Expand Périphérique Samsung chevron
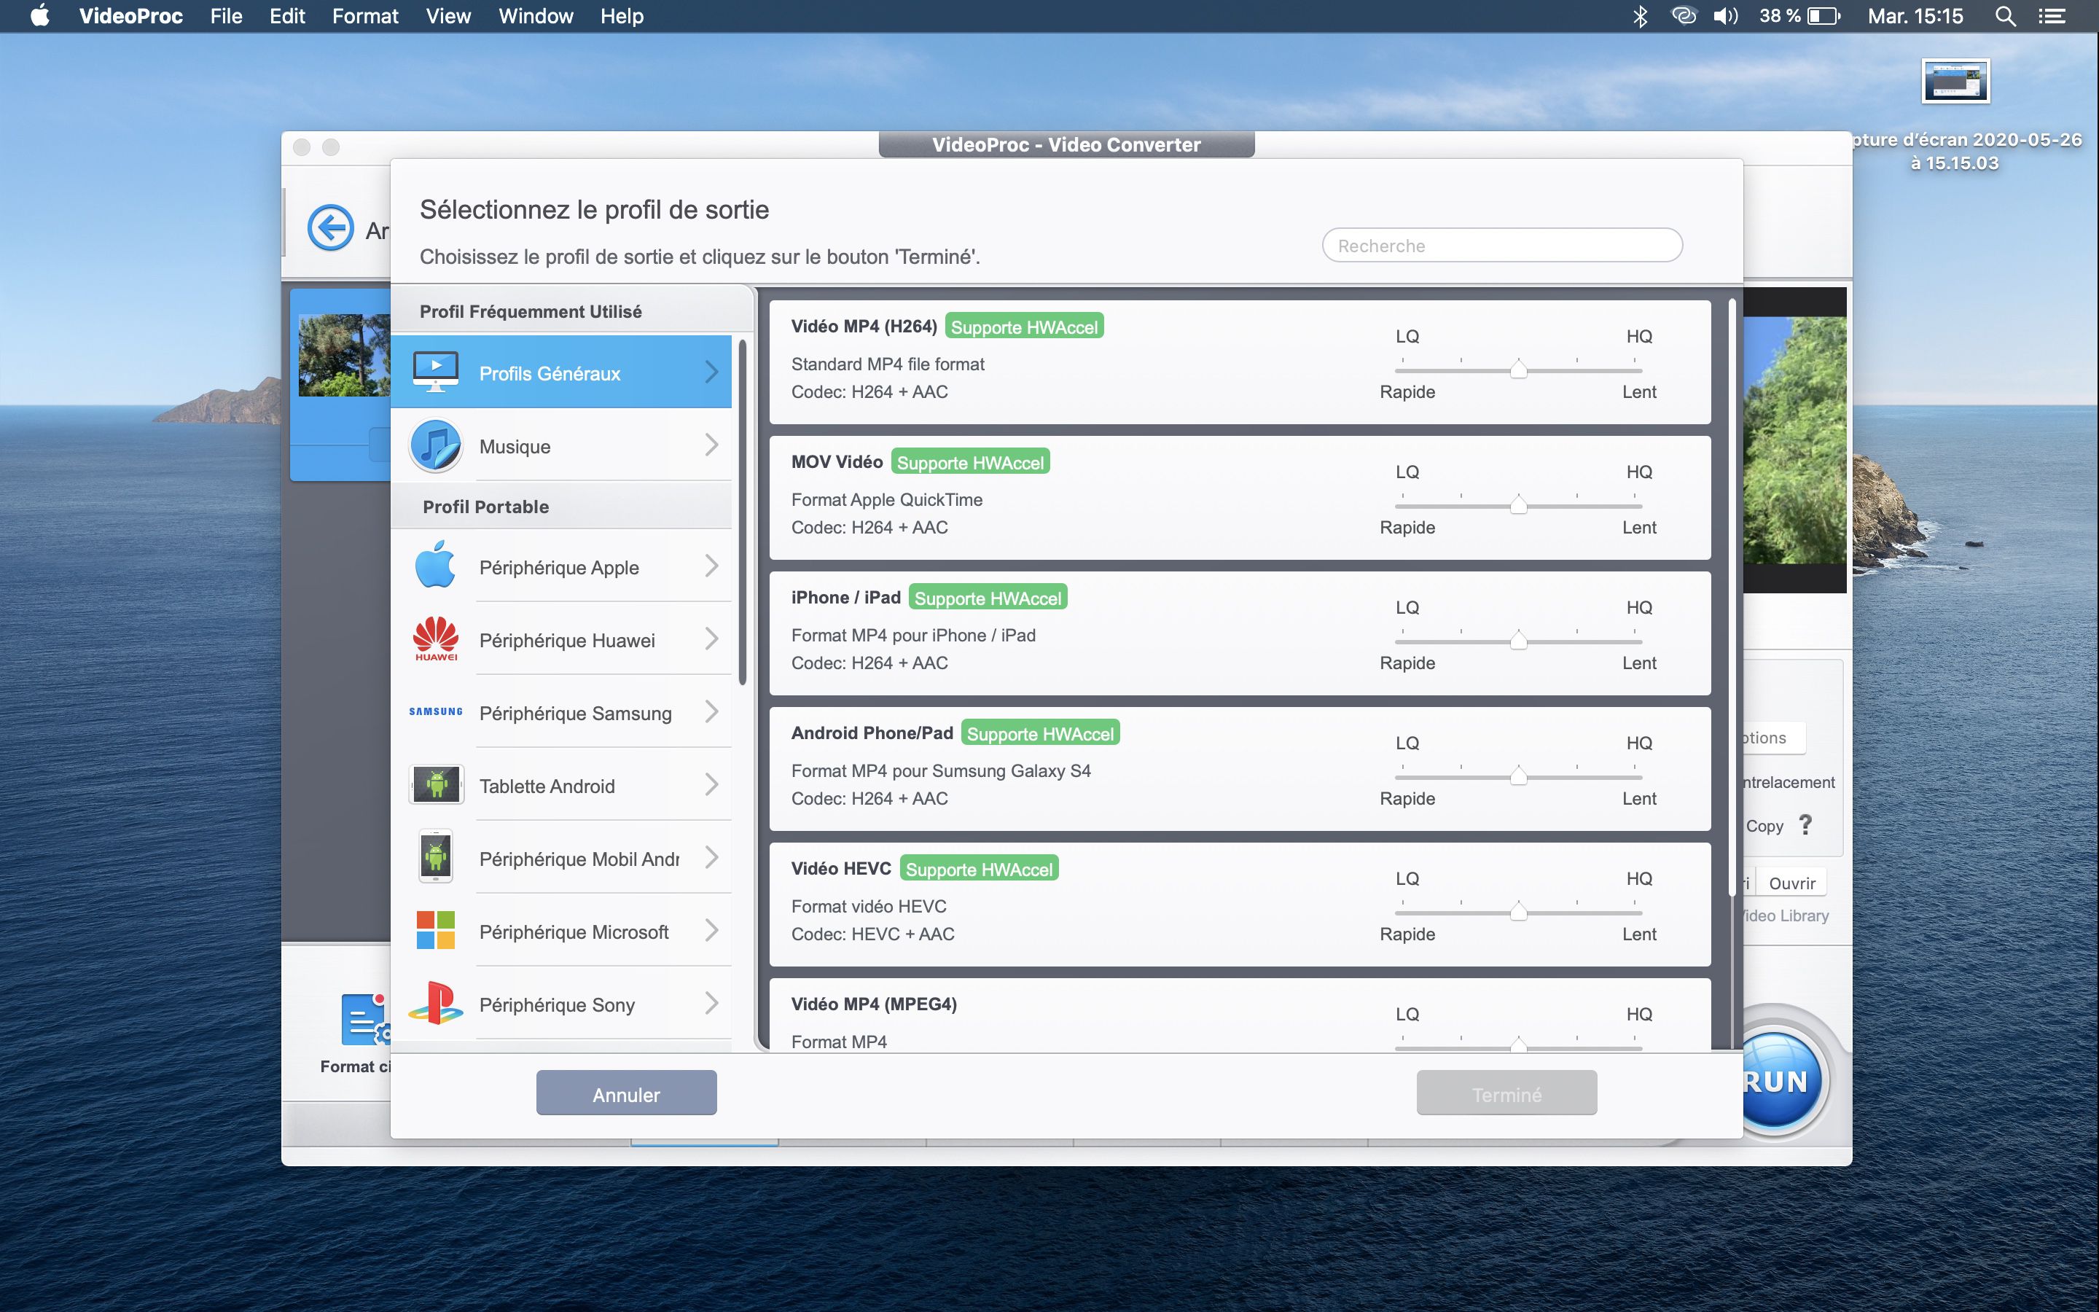2099x1312 pixels. click(x=711, y=711)
